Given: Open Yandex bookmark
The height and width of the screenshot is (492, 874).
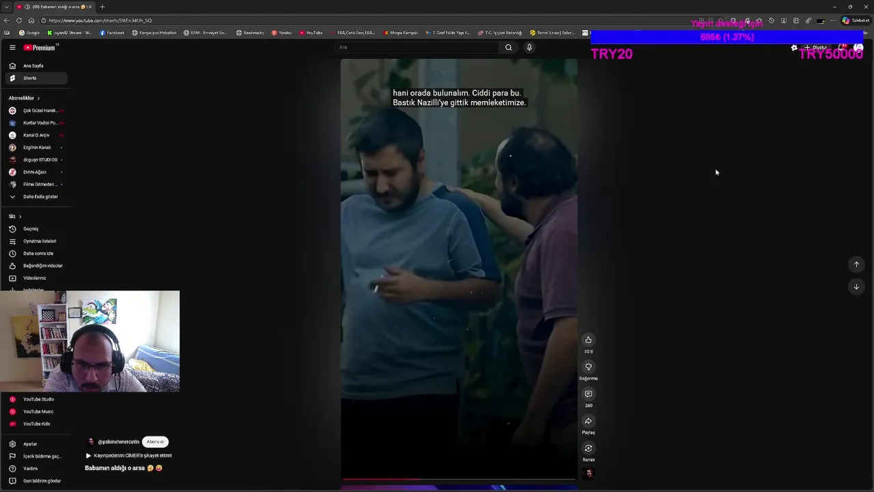Looking at the screenshot, I should [281, 33].
